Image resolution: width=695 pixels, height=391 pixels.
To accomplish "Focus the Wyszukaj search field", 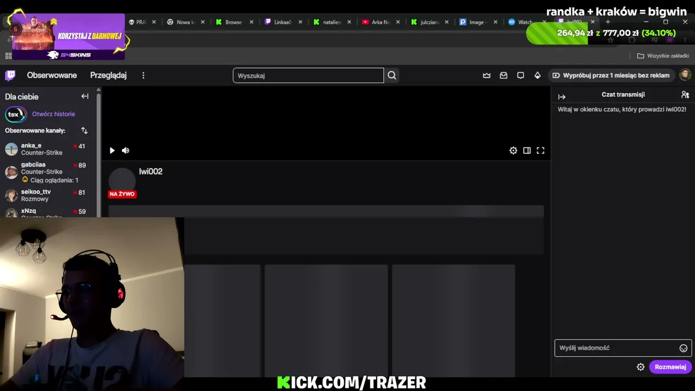I will (x=308, y=75).
